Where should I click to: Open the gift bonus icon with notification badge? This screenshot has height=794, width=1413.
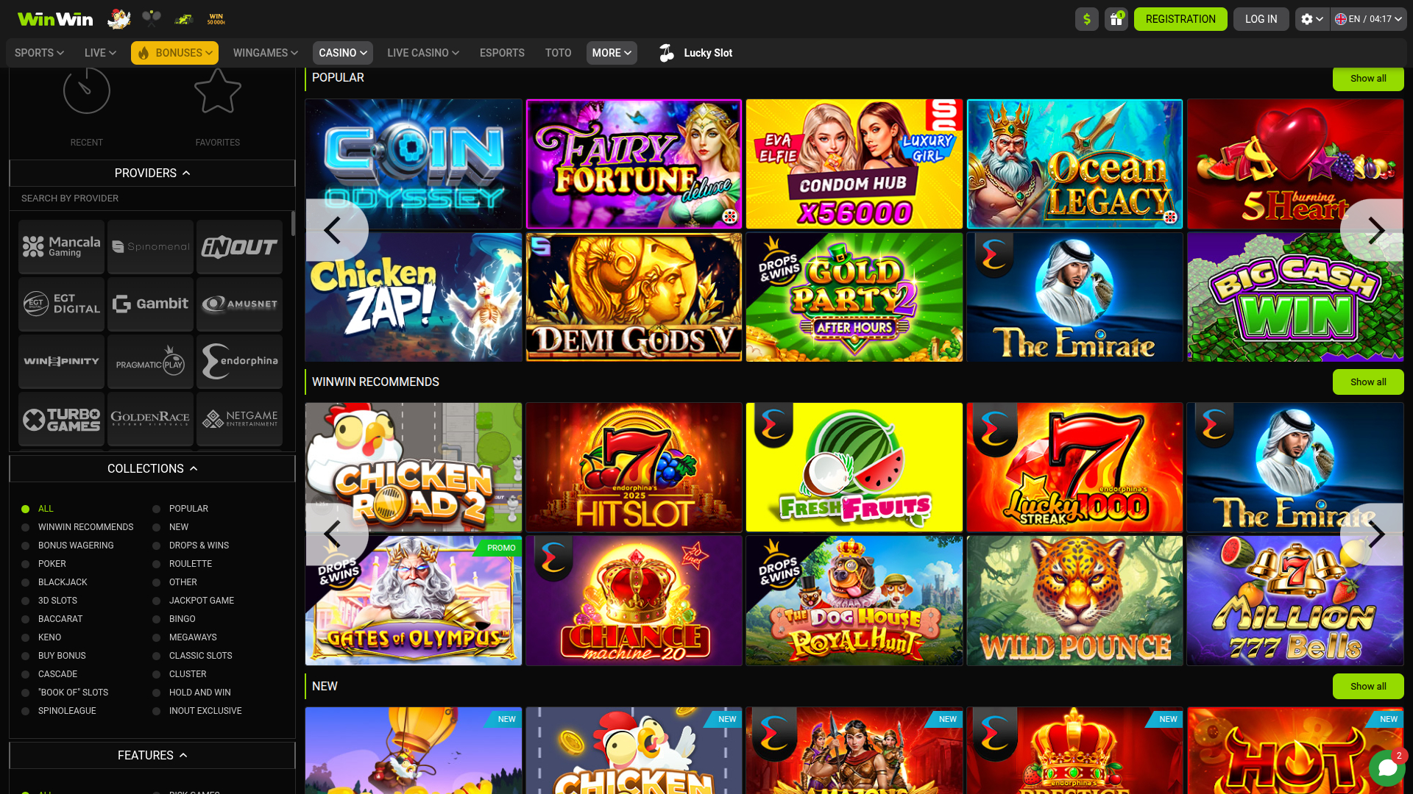pos(1116,18)
